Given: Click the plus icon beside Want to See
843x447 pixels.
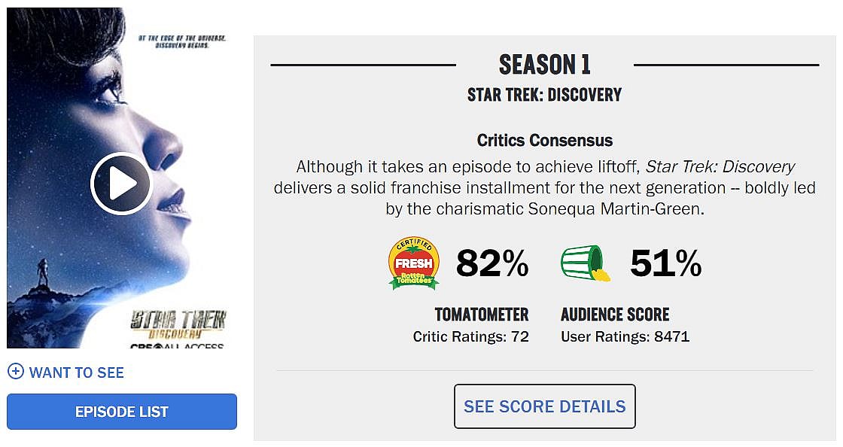Looking at the screenshot, I should tap(15, 372).
